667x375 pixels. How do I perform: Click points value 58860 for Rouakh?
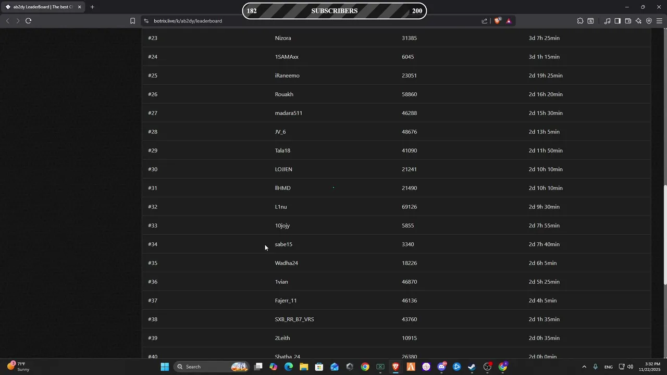(x=409, y=94)
